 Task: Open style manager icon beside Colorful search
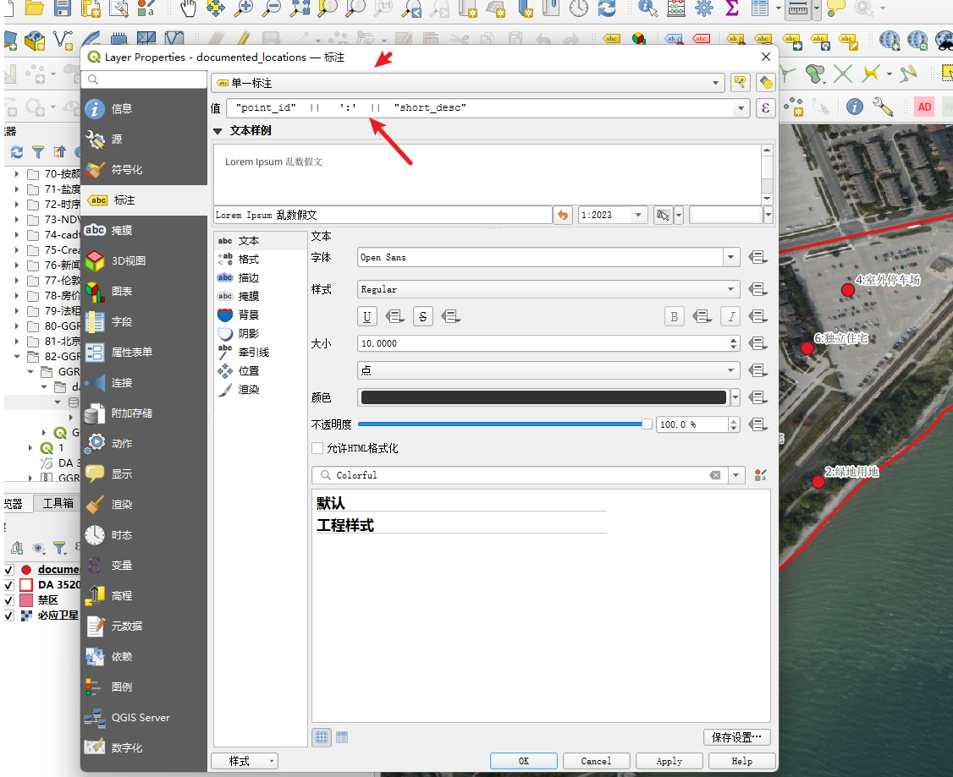760,475
